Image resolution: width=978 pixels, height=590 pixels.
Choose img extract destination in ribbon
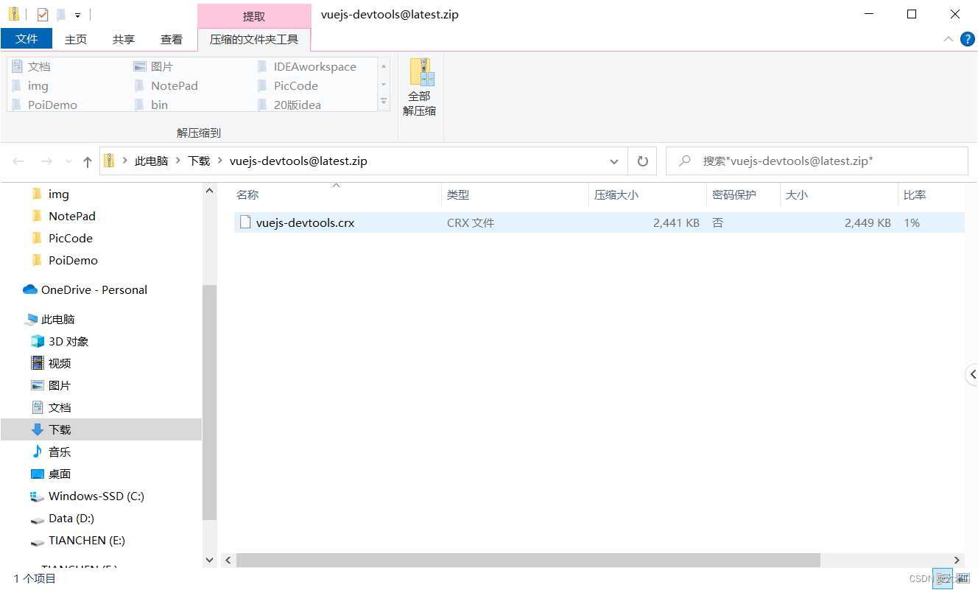coord(30,85)
